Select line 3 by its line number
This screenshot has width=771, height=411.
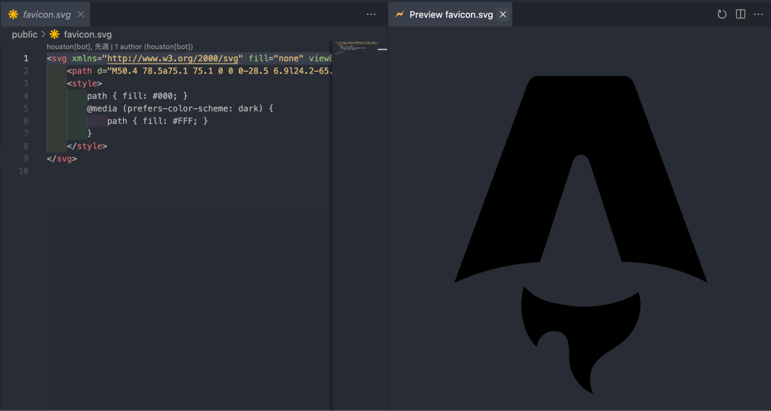pyautogui.click(x=26, y=83)
